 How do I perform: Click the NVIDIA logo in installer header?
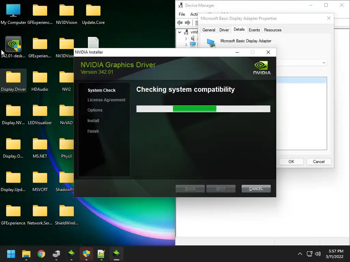(x=262, y=68)
